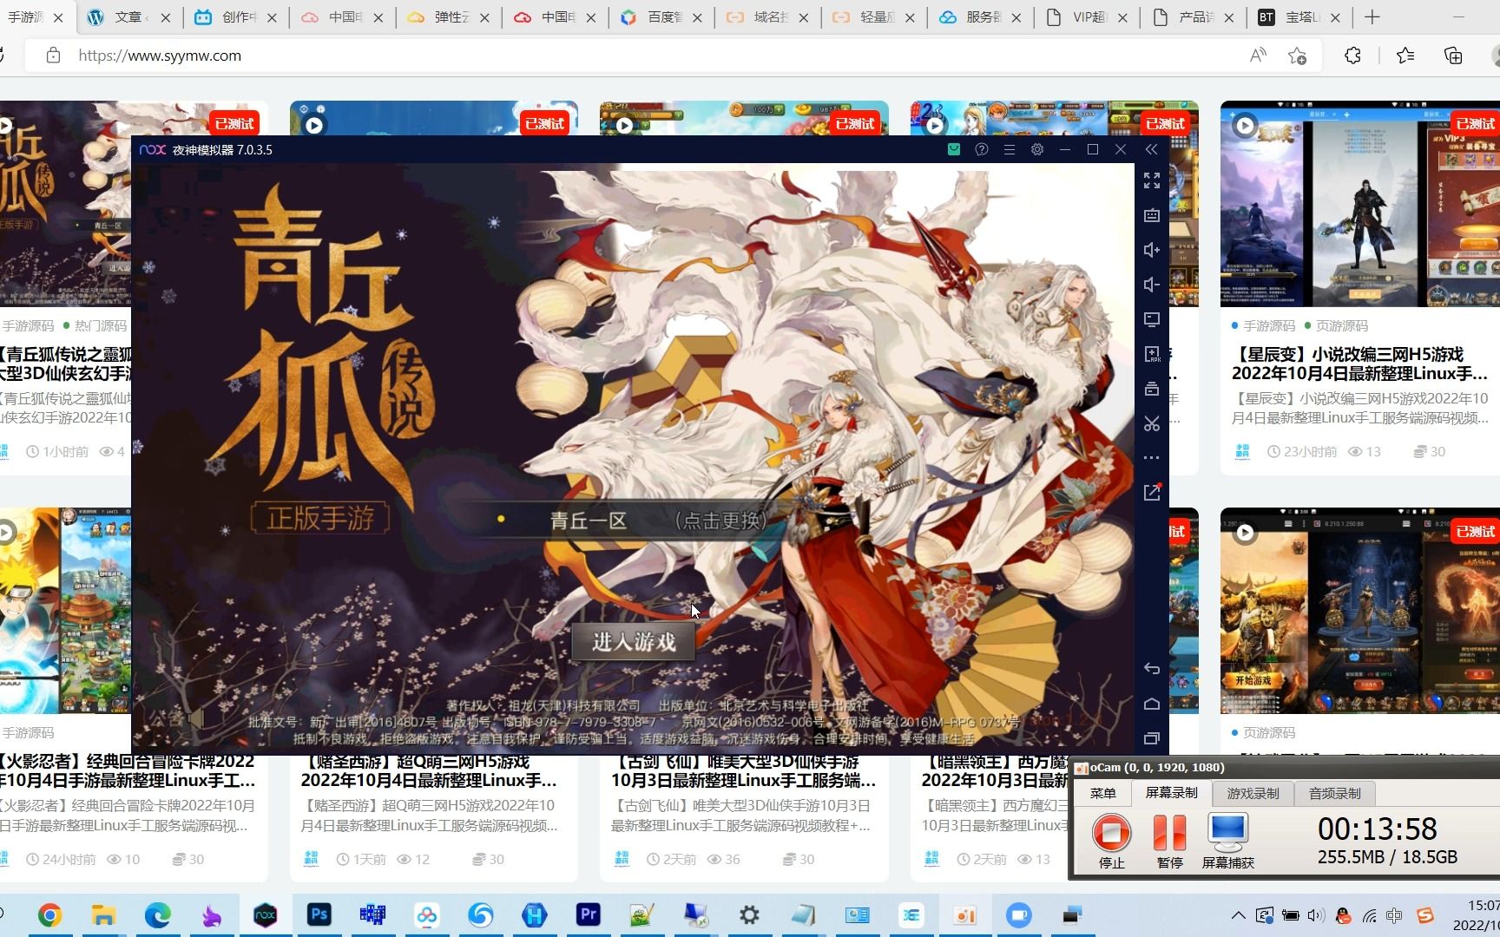The height and width of the screenshot is (937, 1500).
Task: Tap the Android home button in Nox
Action: click(x=1152, y=704)
